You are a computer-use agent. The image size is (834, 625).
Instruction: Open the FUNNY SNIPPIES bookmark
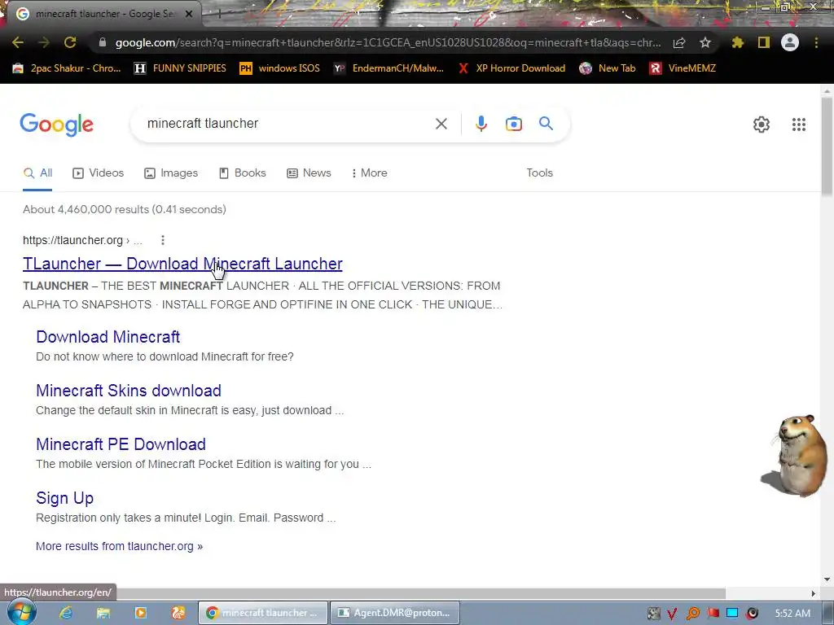click(180, 68)
